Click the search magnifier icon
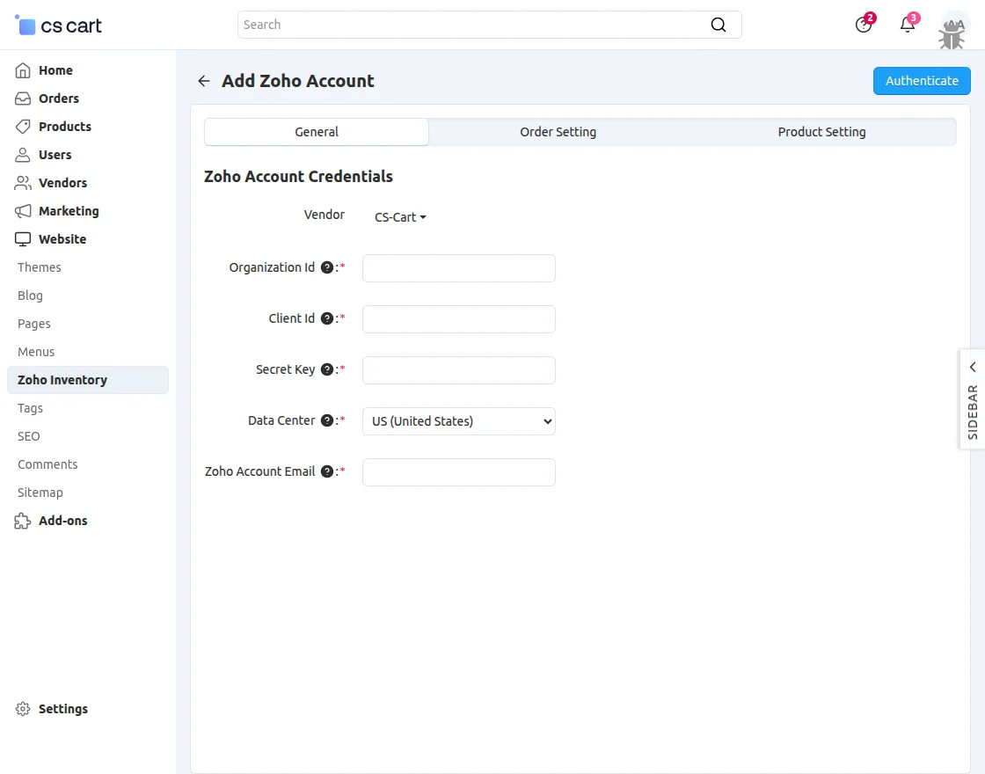The height and width of the screenshot is (774, 985). 718,25
